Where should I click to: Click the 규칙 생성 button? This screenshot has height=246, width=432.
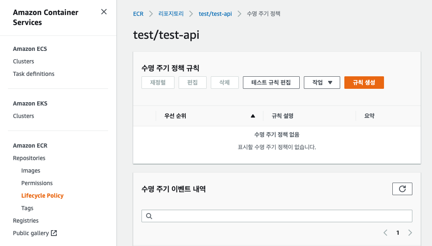point(364,83)
